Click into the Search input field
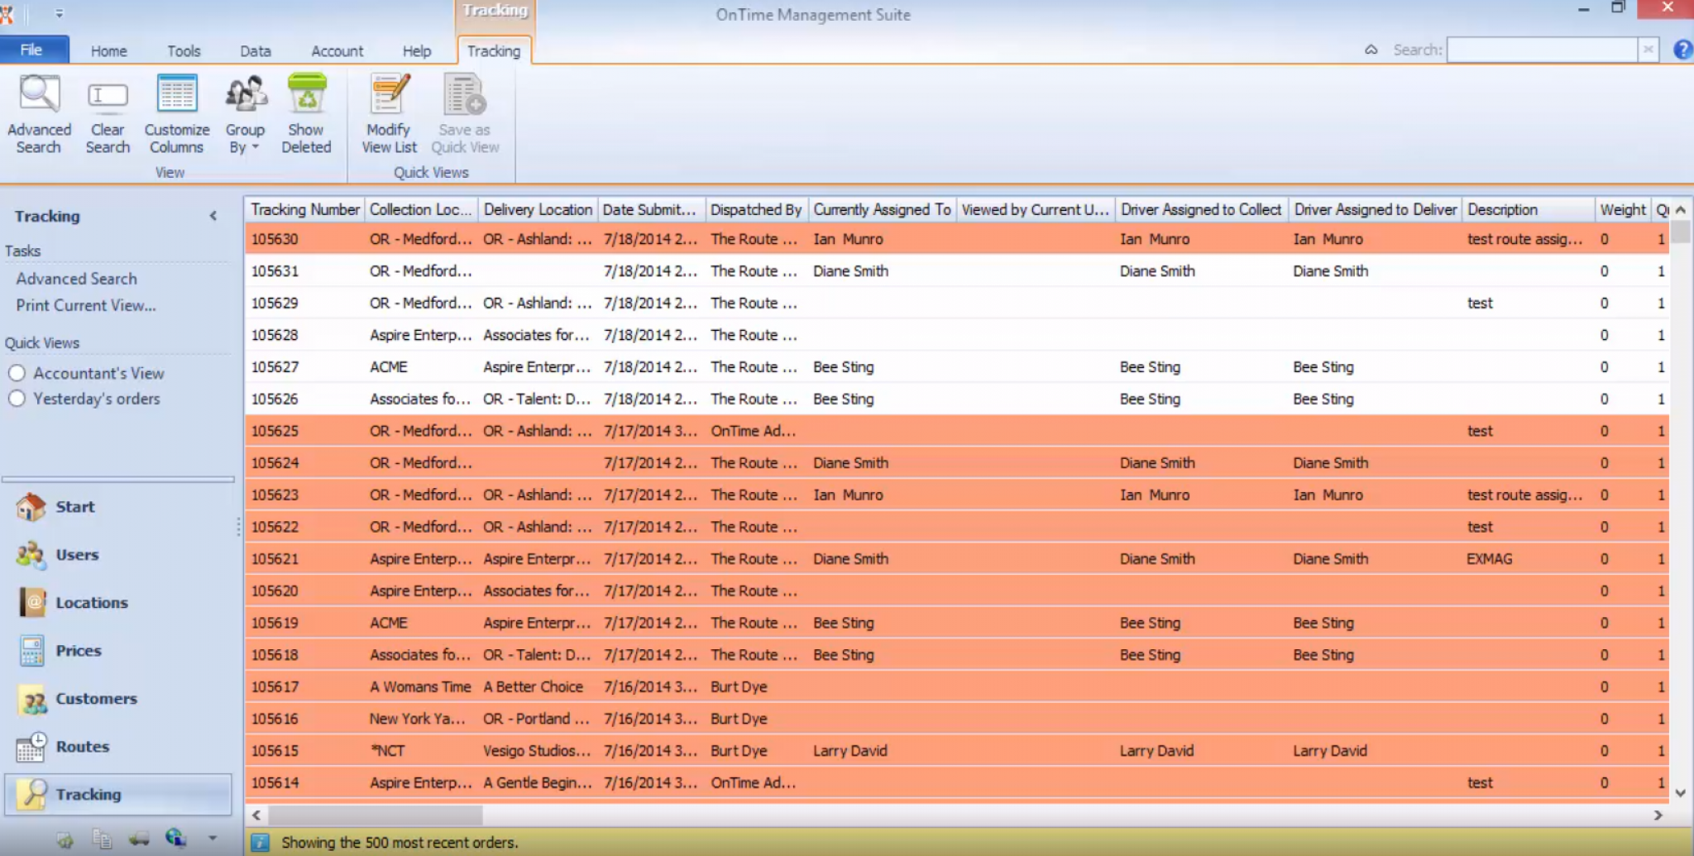Image resolution: width=1694 pixels, height=856 pixels. (x=1541, y=50)
